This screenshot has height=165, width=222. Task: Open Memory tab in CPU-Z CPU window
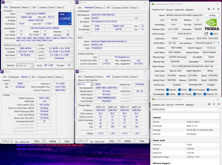[x=26, y=7]
